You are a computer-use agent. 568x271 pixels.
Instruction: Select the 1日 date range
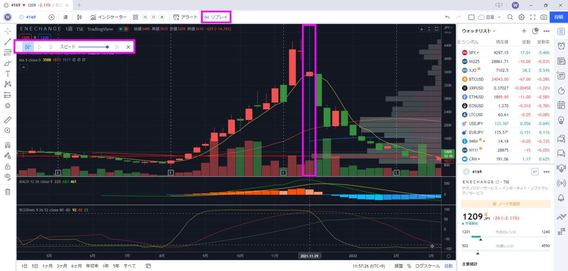24,266
